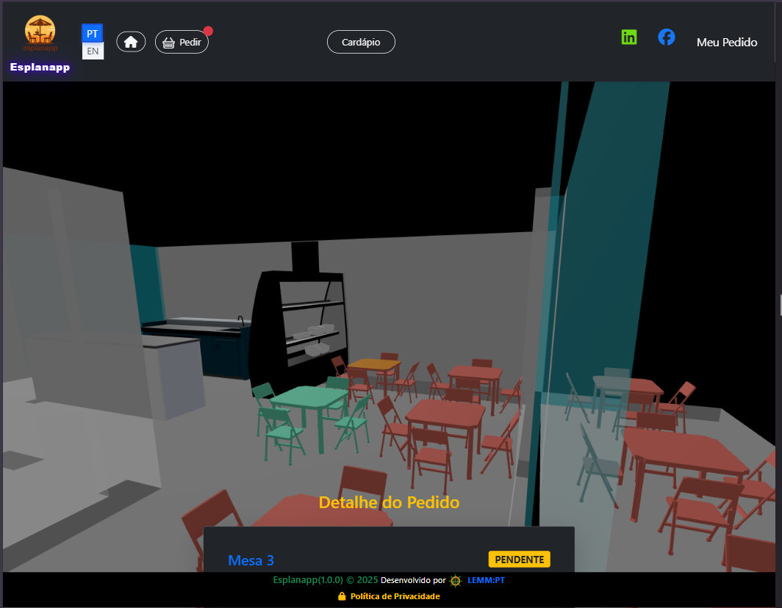Image resolution: width=782 pixels, height=608 pixels.
Task: Select the orange table near the display case
Action: [373, 364]
